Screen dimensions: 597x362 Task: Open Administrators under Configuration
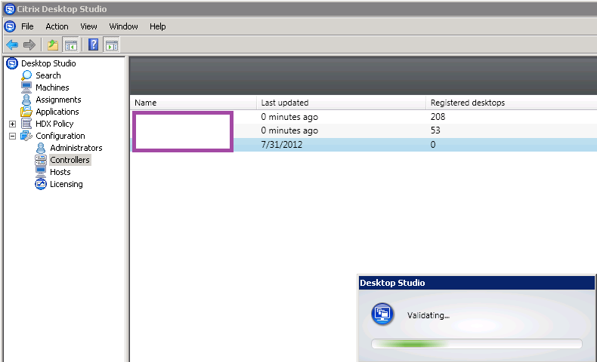pyautogui.click(x=76, y=148)
